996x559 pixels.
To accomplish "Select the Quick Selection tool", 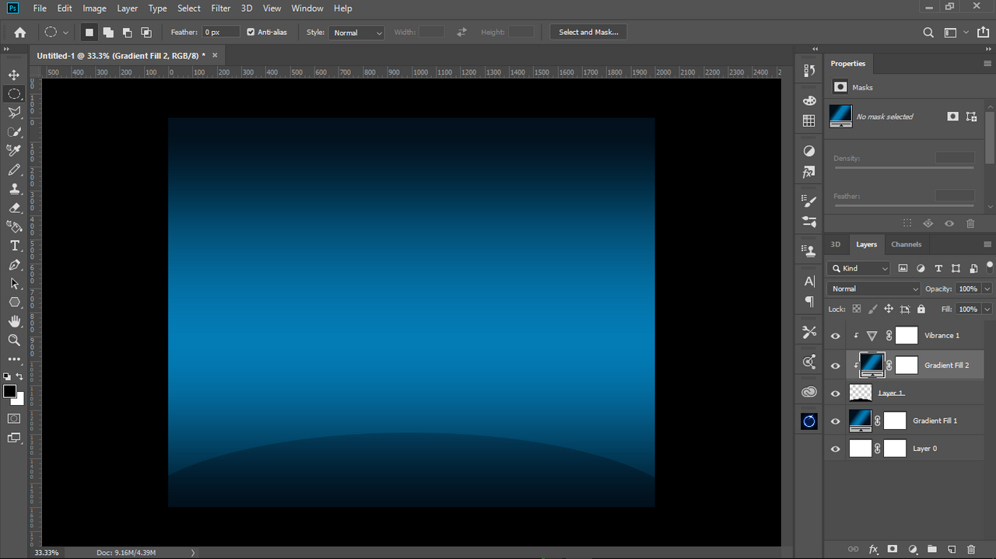I will [14, 132].
